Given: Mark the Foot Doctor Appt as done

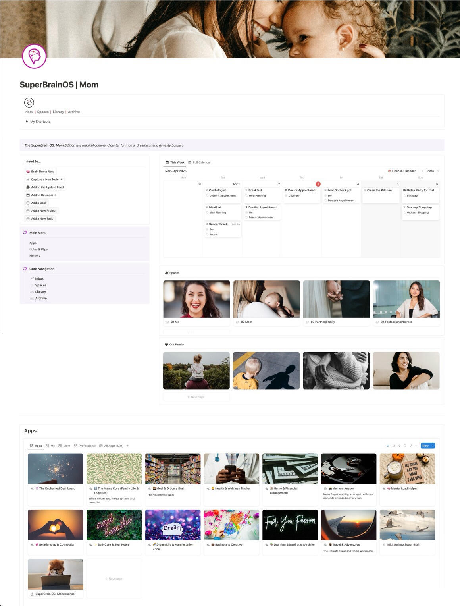Looking at the screenshot, I should tap(325, 190).
